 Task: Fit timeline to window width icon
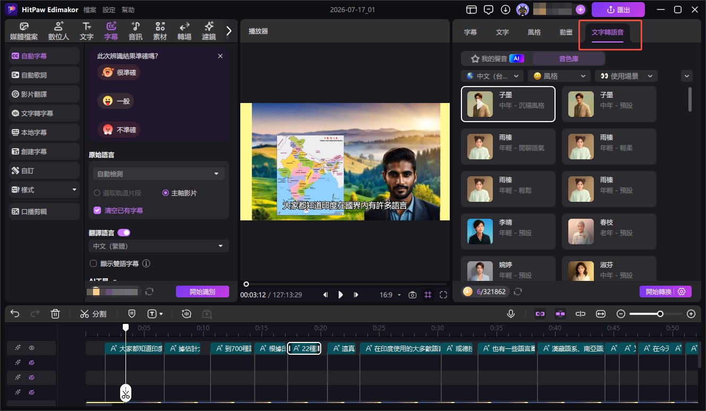[x=601, y=314]
